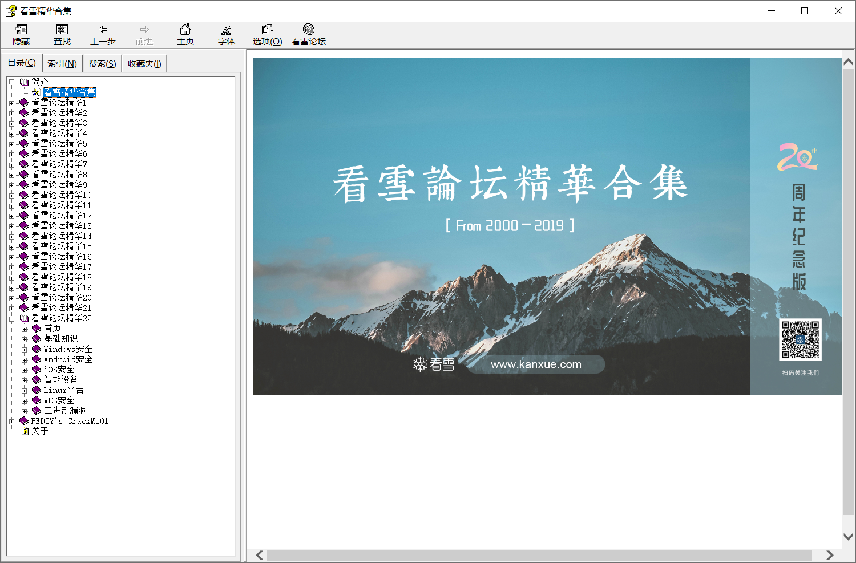This screenshot has height=563, width=856.
Task: Click the vertical scrollbar up arrow
Action: tap(849, 62)
